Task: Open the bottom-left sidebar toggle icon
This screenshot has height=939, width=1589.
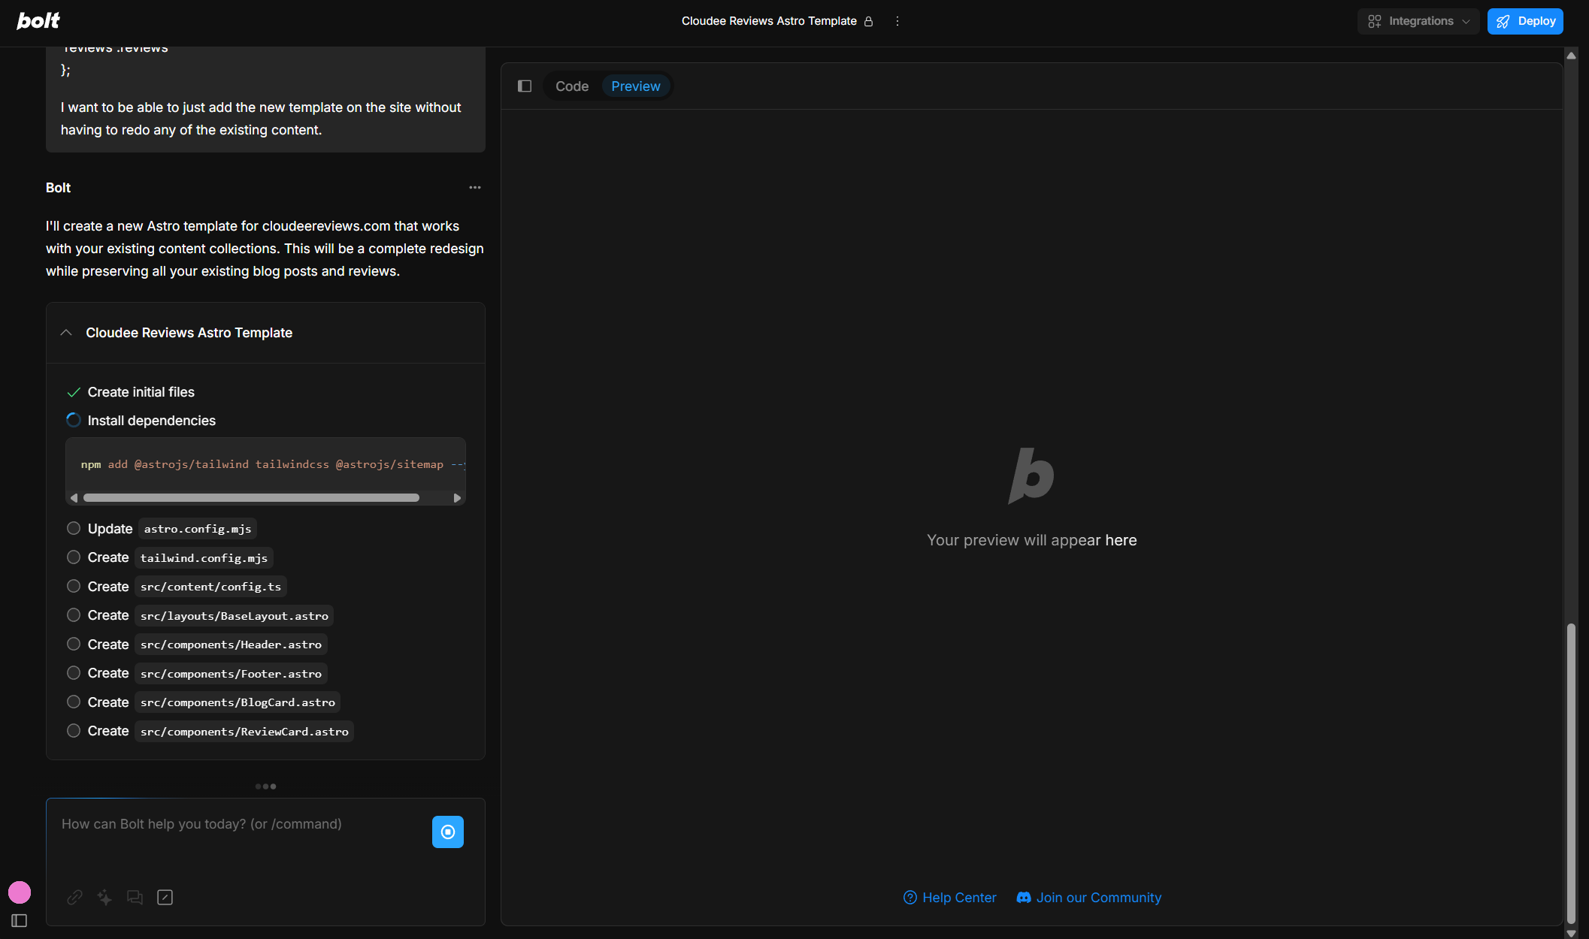Action: 20,920
